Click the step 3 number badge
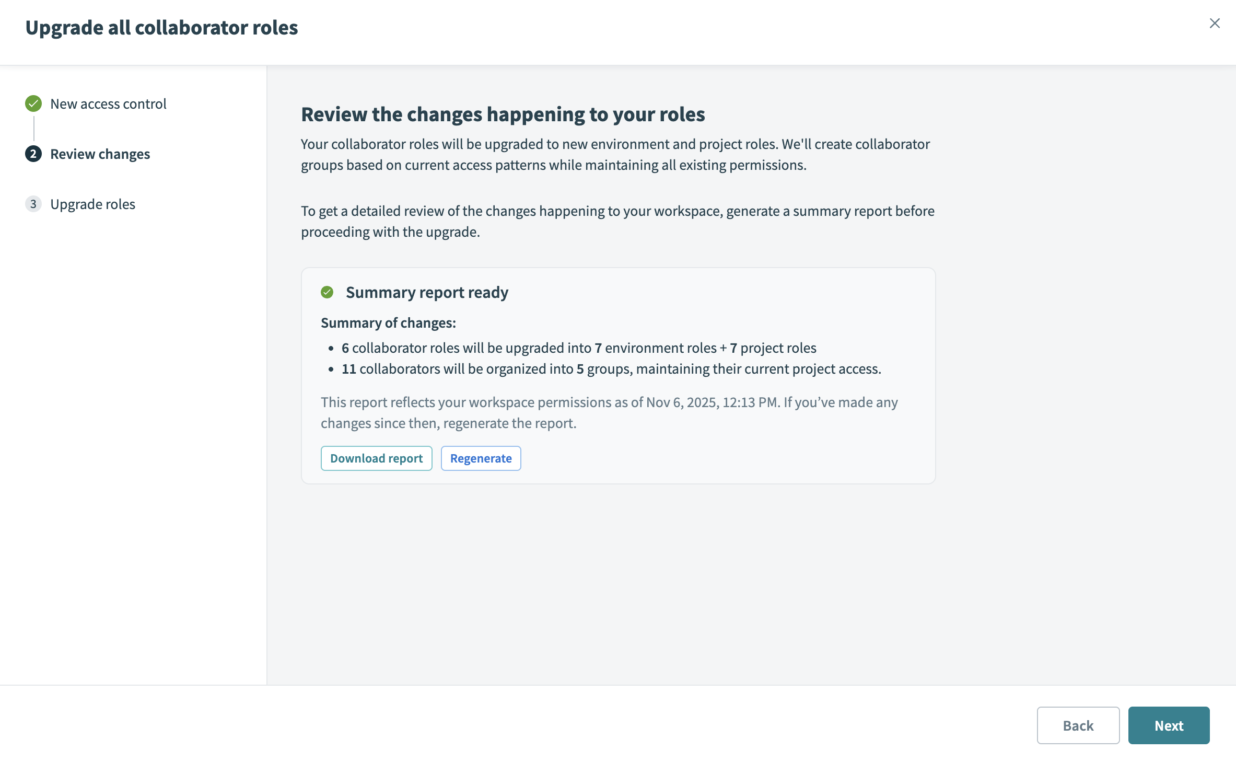This screenshot has height=762, width=1236. pos(33,204)
